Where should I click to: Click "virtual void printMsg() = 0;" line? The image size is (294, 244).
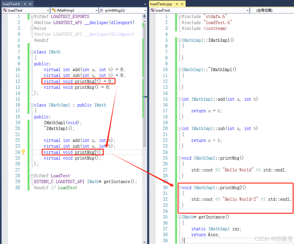tap(77, 87)
